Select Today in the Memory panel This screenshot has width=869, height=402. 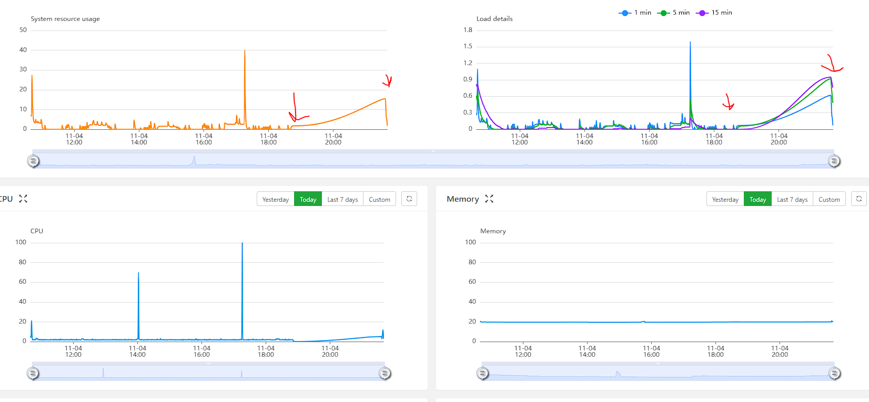[757, 199]
